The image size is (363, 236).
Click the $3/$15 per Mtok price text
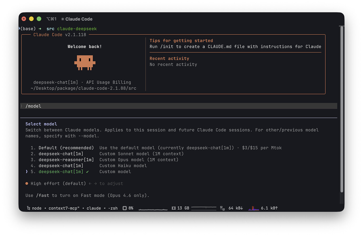[262, 148]
